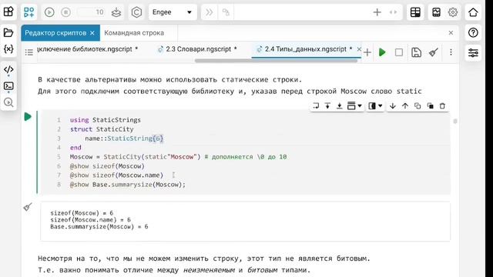493x277 pixels.
Task: Stop model simulation with round stop button
Action: 65,12
